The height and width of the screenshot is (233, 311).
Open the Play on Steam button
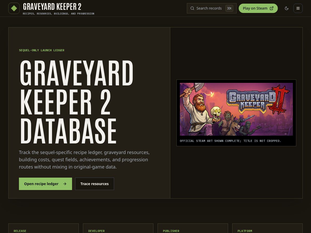tap(258, 8)
